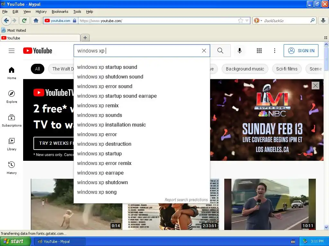Viewport: 329px width, 246px height.
Task: Choose suggestion windows xp startup sound
Action: (142, 67)
